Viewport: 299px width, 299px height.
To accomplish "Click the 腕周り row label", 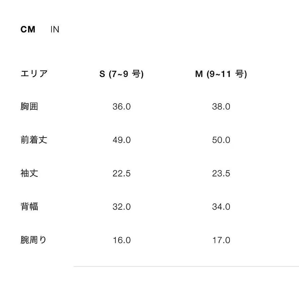I will 34,240.
